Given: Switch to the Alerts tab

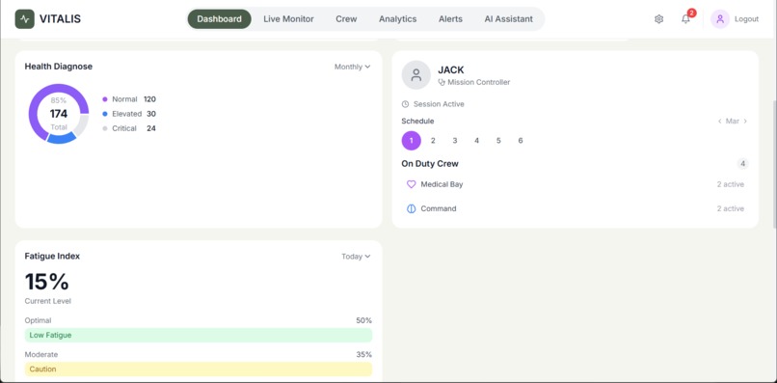Looking at the screenshot, I should (x=450, y=19).
